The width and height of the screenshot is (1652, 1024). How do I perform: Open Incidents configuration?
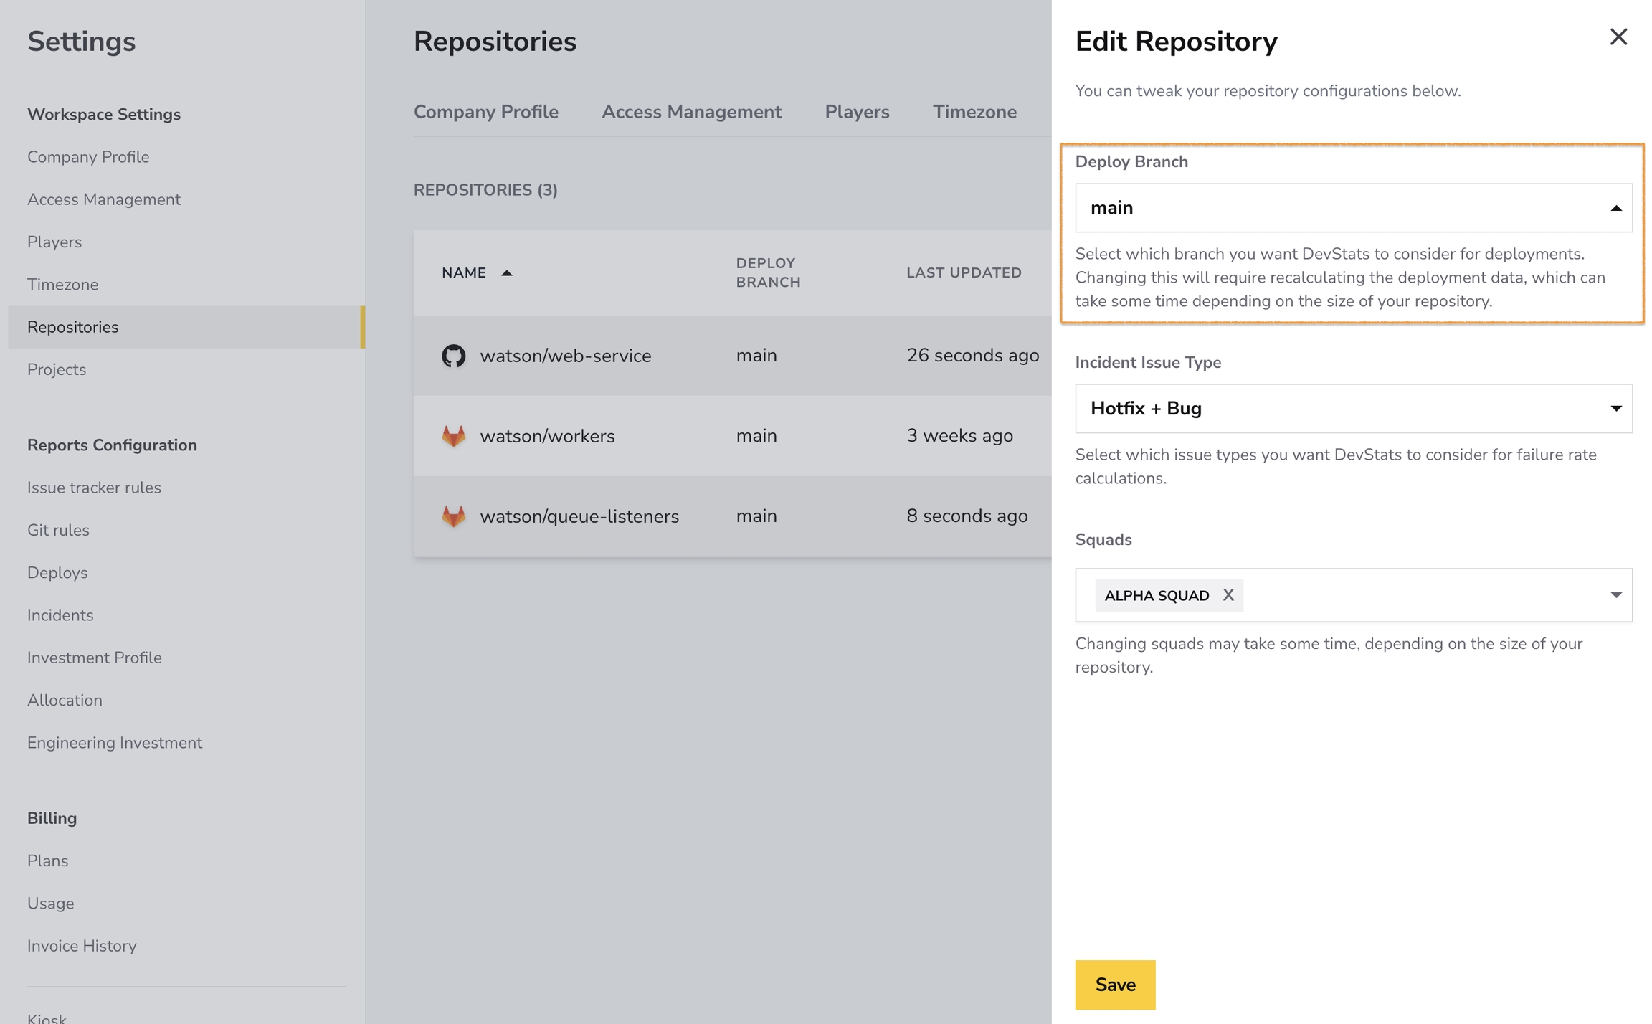(60, 615)
